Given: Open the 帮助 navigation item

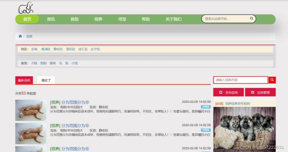Looking at the screenshot, I should [146, 19].
